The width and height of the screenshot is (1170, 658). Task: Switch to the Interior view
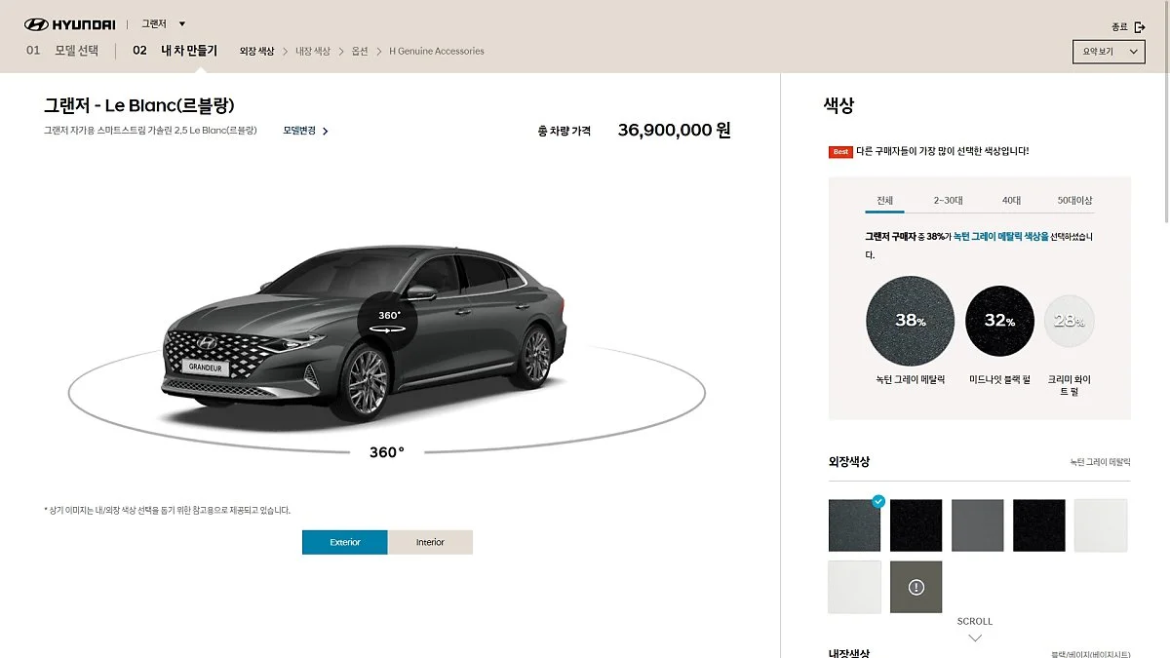(430, 542)
